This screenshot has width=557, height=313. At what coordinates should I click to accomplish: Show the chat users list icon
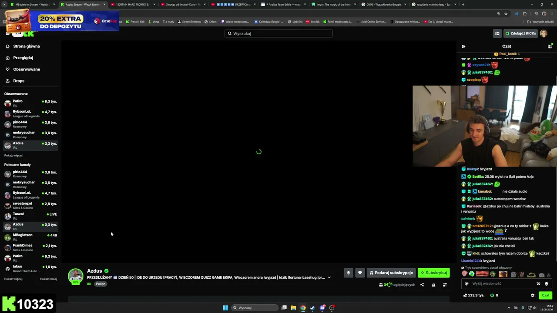pos(550,46)
